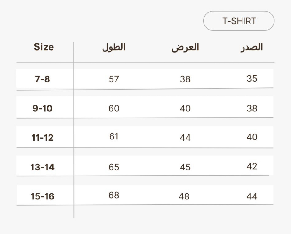Click width value 48 in 15-16 row
The width and height of the screenshot is (291, 234).
pyautogui.click(x=184, y=196)
